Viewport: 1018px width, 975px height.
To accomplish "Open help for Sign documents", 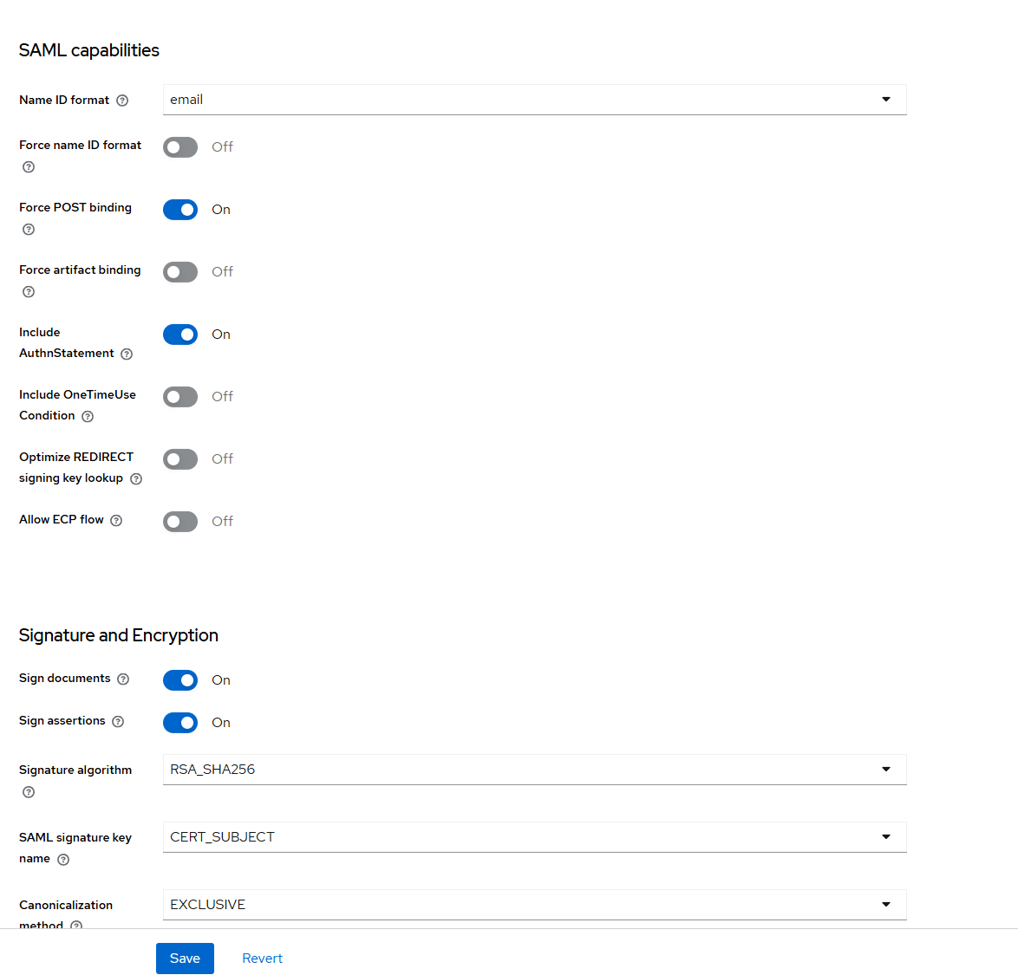I will point(123,679).
